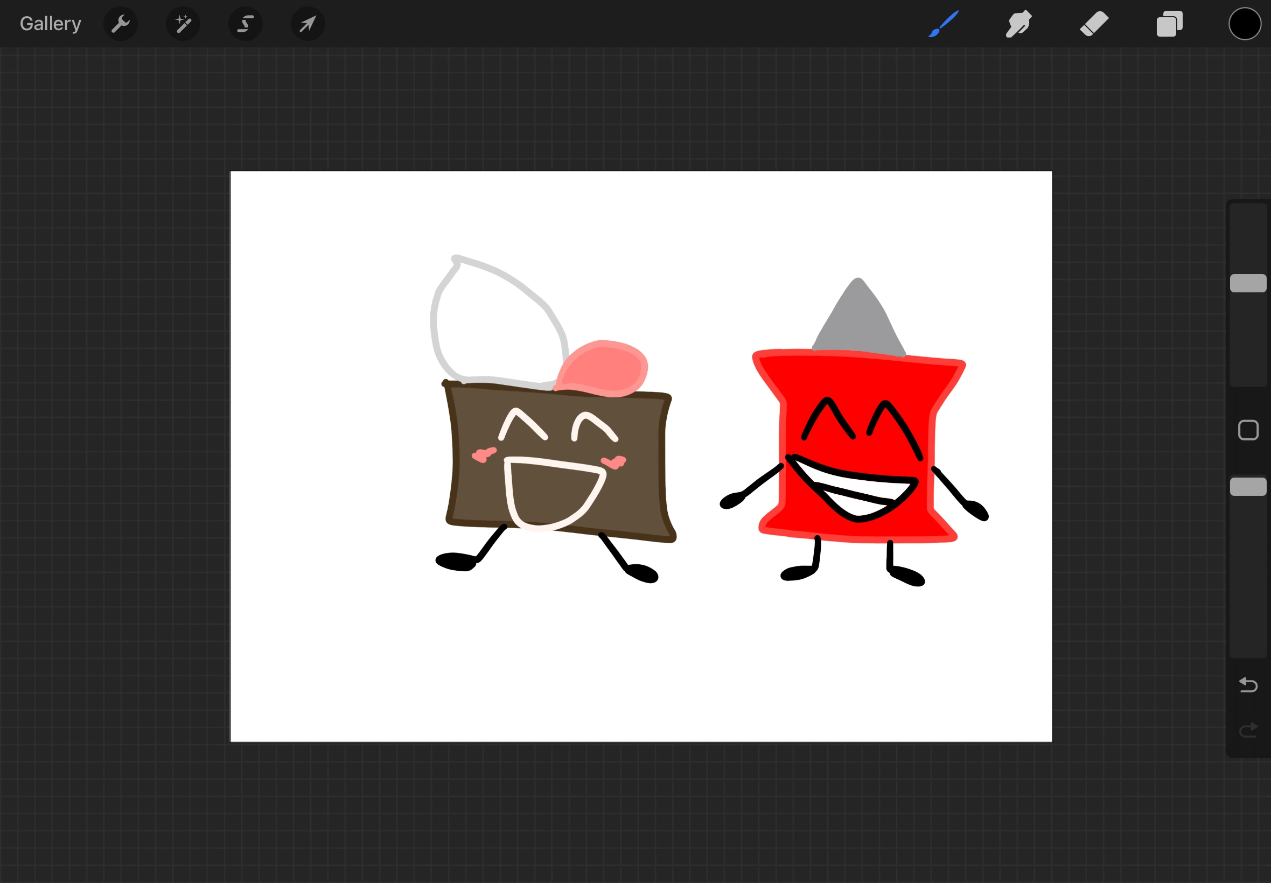Screen dimensions: 1271x883
Task: Click the brush size slider handle
Action: pyautogui.click(x=1248, y=283)
